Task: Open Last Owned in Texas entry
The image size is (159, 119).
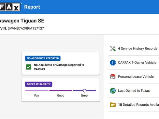Action: click(x=134, y=91)
